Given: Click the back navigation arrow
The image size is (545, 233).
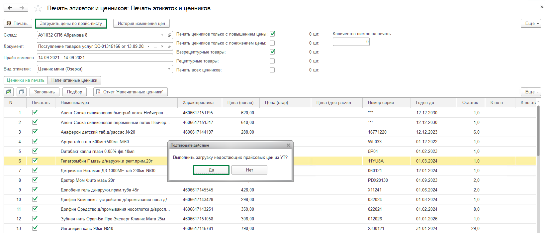Looking at the screenshot, I should point(10,8).
